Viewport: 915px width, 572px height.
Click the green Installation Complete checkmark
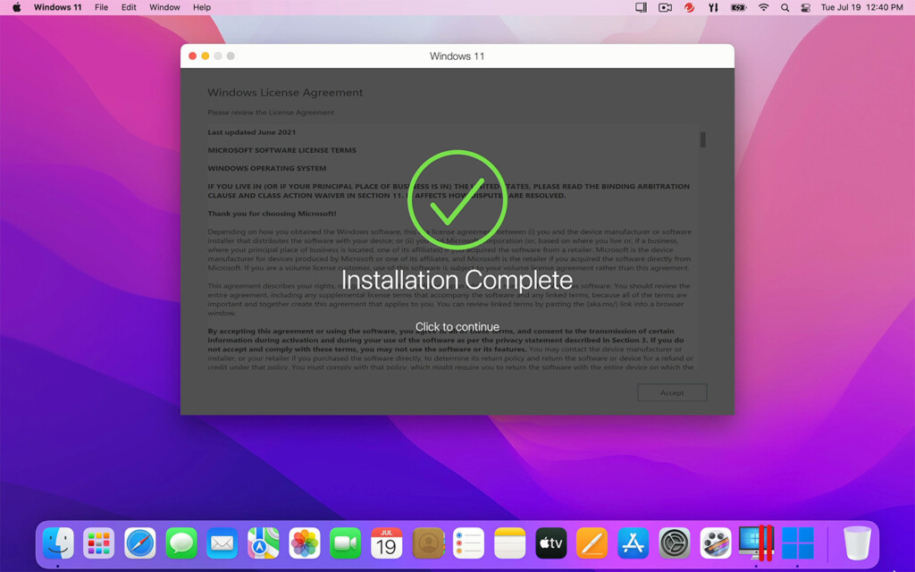457,199
